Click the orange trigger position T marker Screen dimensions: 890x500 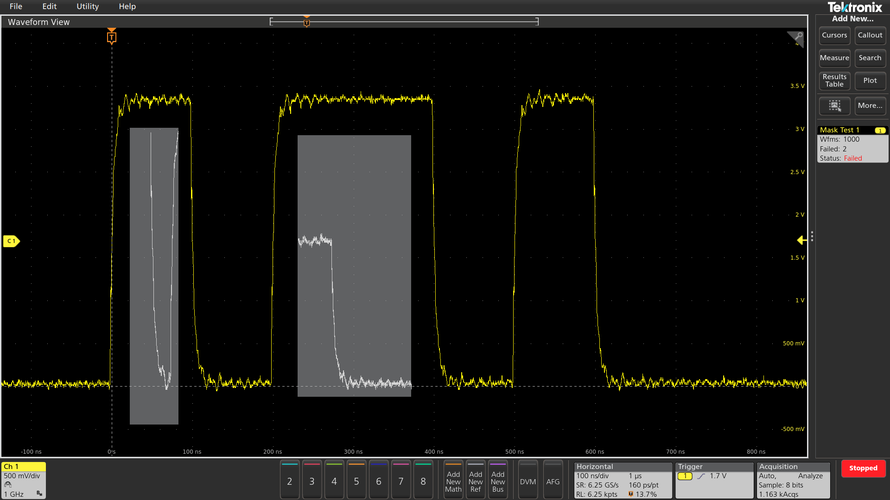click(111, 37)
